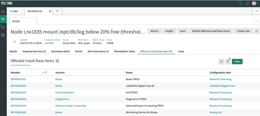This screenshot has width=260, height=116.
Task: Click the ServiceNow 'now' logo
Action: [7, 3]
